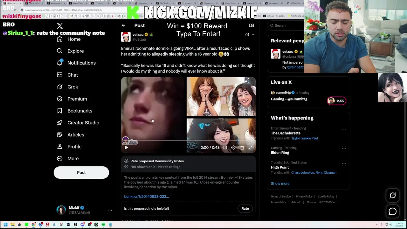Click the Premium badge icon
The width and height of the screenshot is (407, 229).
(59, 99)
